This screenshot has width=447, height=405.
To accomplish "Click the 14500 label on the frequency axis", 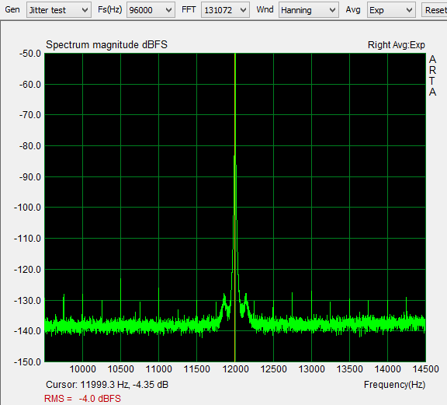I will [x=425, y=369].
